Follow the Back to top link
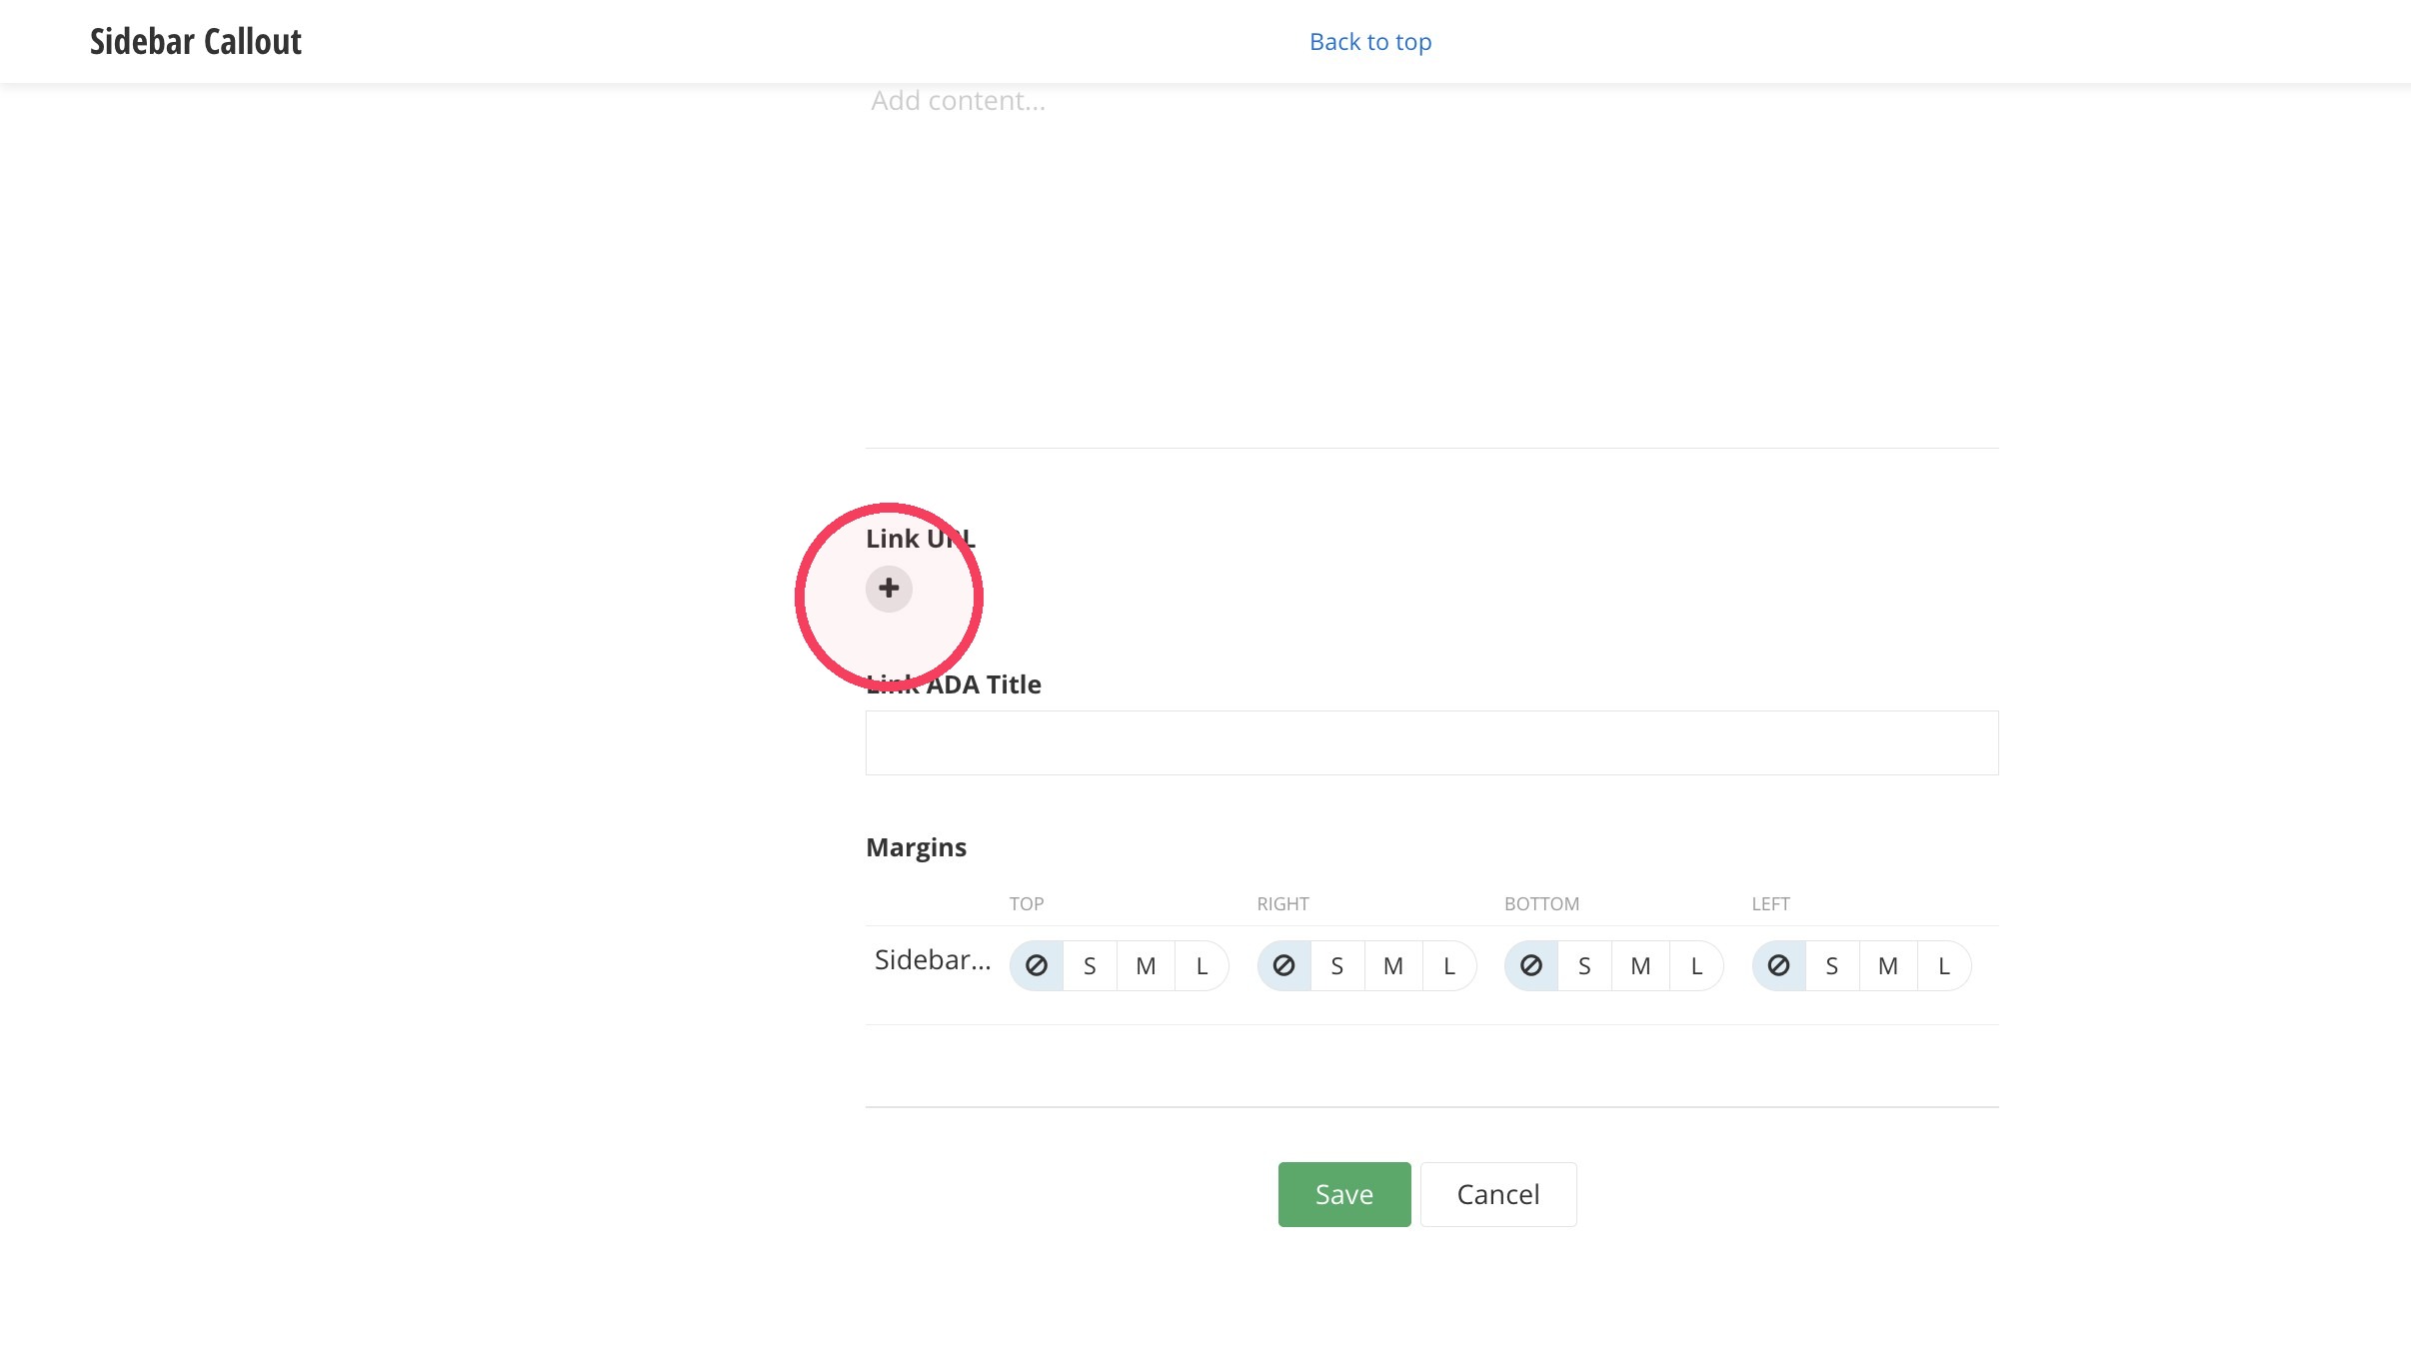 (x=1370, y=42)
